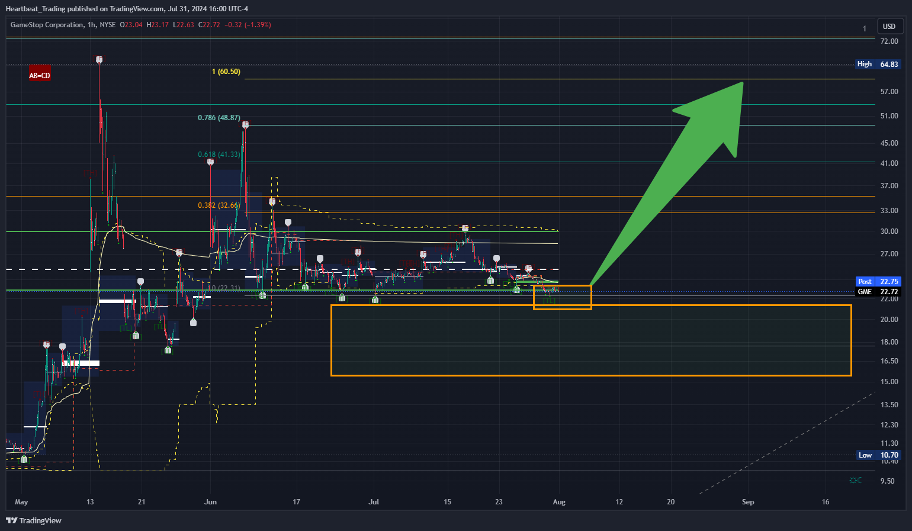Click the close value C22.72 in header
The height and width of the screenshot is (531, 912).
click(209, 25)
